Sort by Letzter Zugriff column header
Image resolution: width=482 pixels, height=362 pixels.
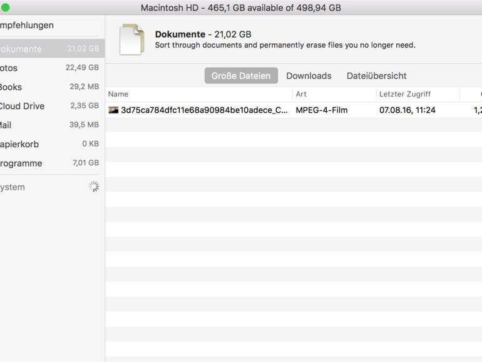click(418, 94)
